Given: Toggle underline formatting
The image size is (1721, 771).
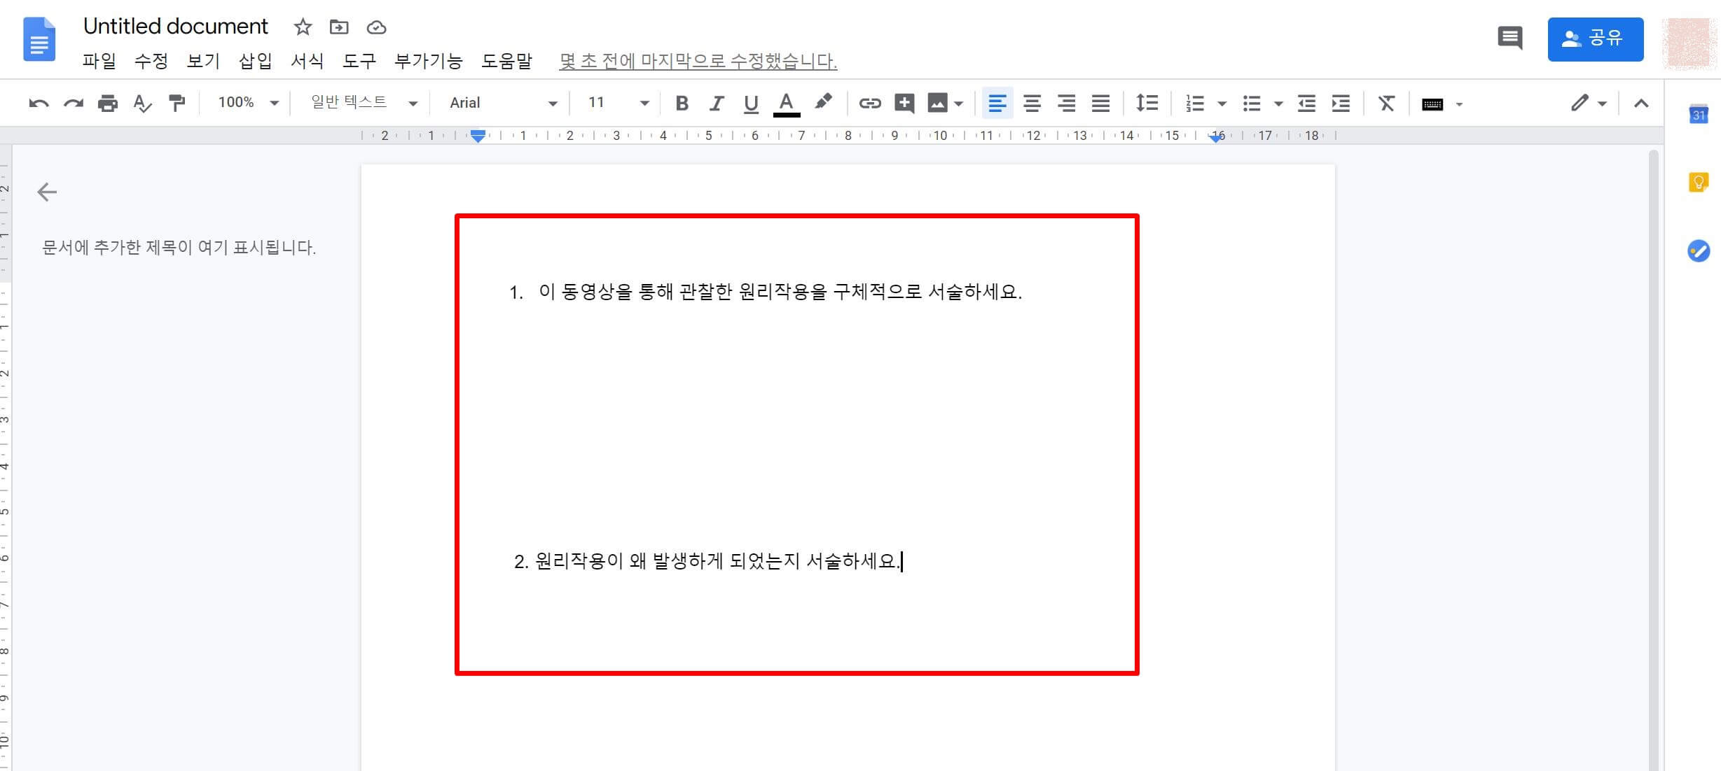Looking at the screenshot, I should [x=751, y=104].
